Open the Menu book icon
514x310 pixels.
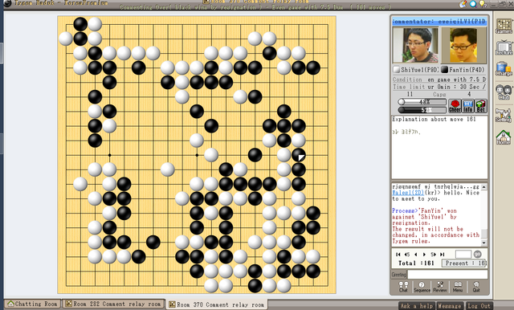click(x=458, y=287)
